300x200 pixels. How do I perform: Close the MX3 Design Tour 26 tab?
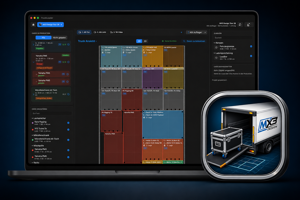pos(61,24)
